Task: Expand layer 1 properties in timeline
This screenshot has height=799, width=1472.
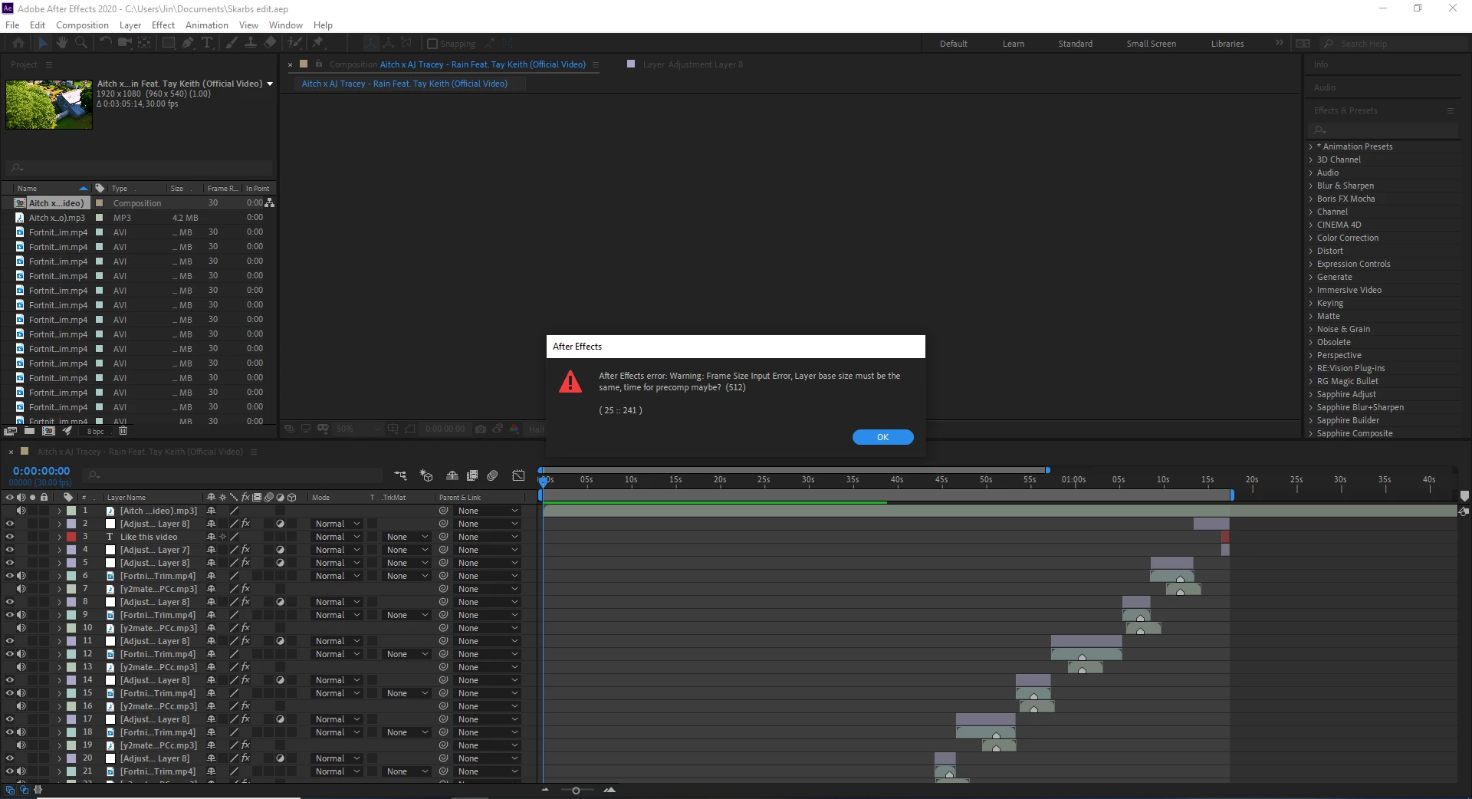Action: 59,511
